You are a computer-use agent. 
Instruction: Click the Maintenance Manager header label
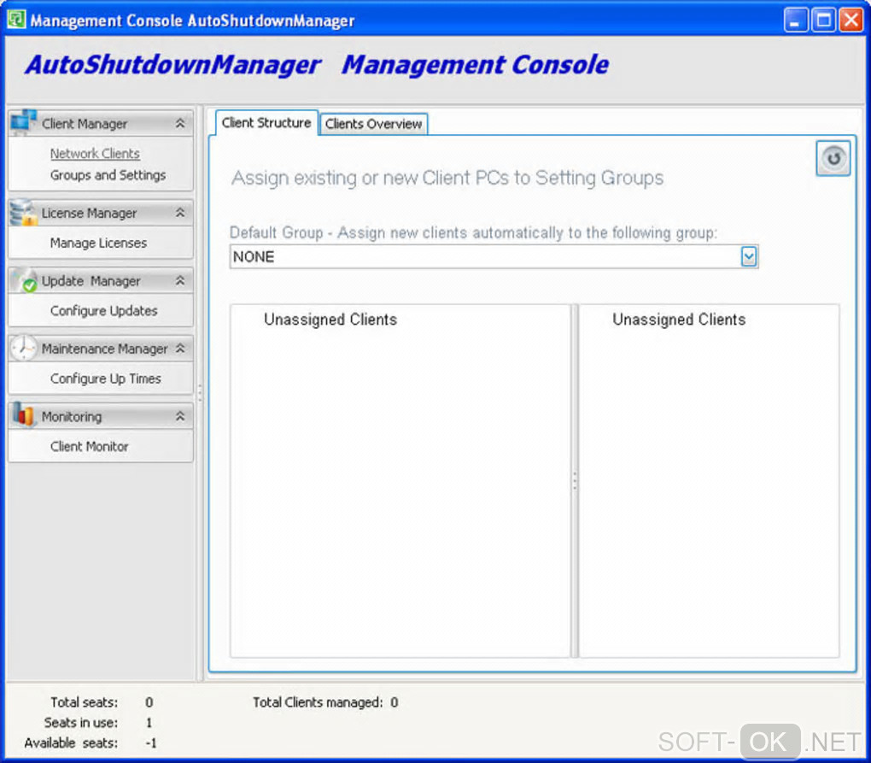tap(104, 349)
